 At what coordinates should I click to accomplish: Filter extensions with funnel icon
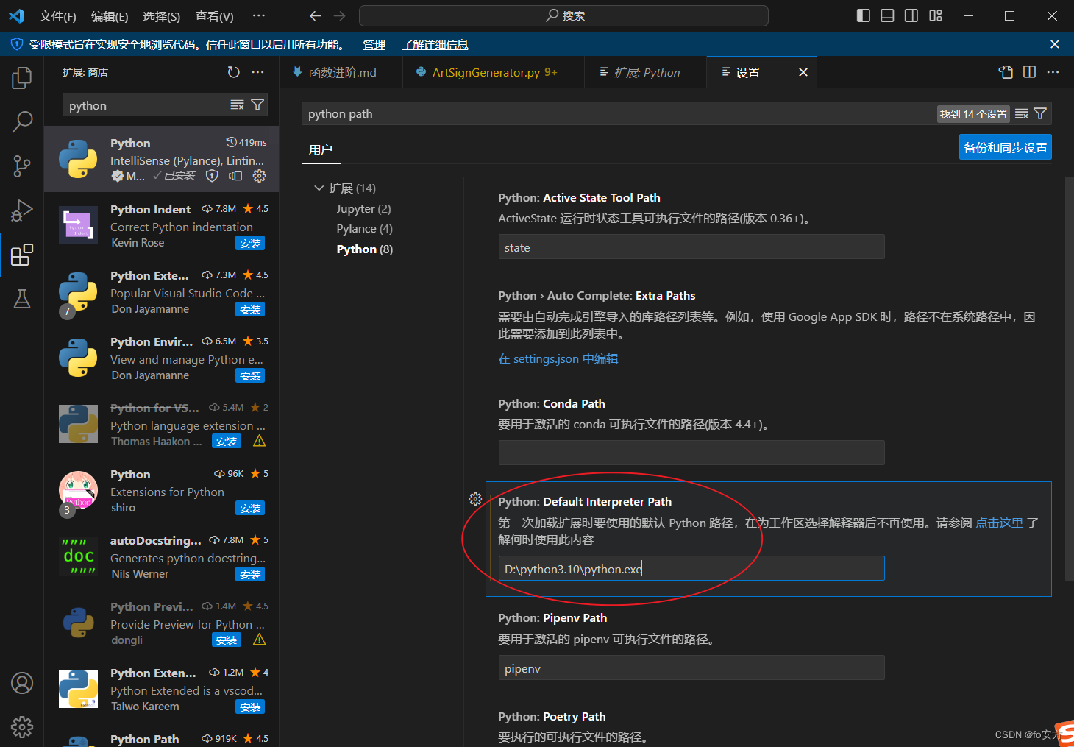click(257, 105)
